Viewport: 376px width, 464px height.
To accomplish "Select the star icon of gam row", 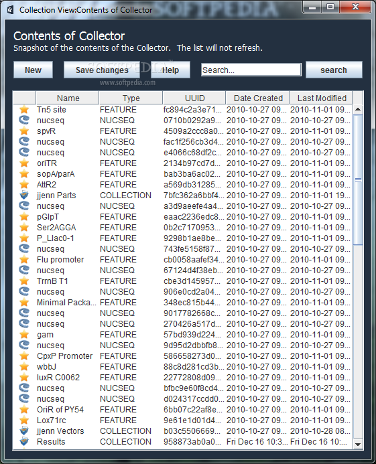I will click(x=24, y=334).
